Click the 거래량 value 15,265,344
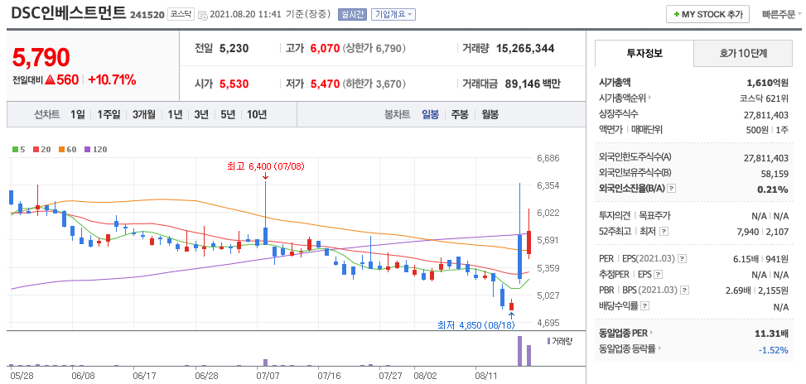The width and height of the screenshot is (806, 384). click(x=525, y=48)
